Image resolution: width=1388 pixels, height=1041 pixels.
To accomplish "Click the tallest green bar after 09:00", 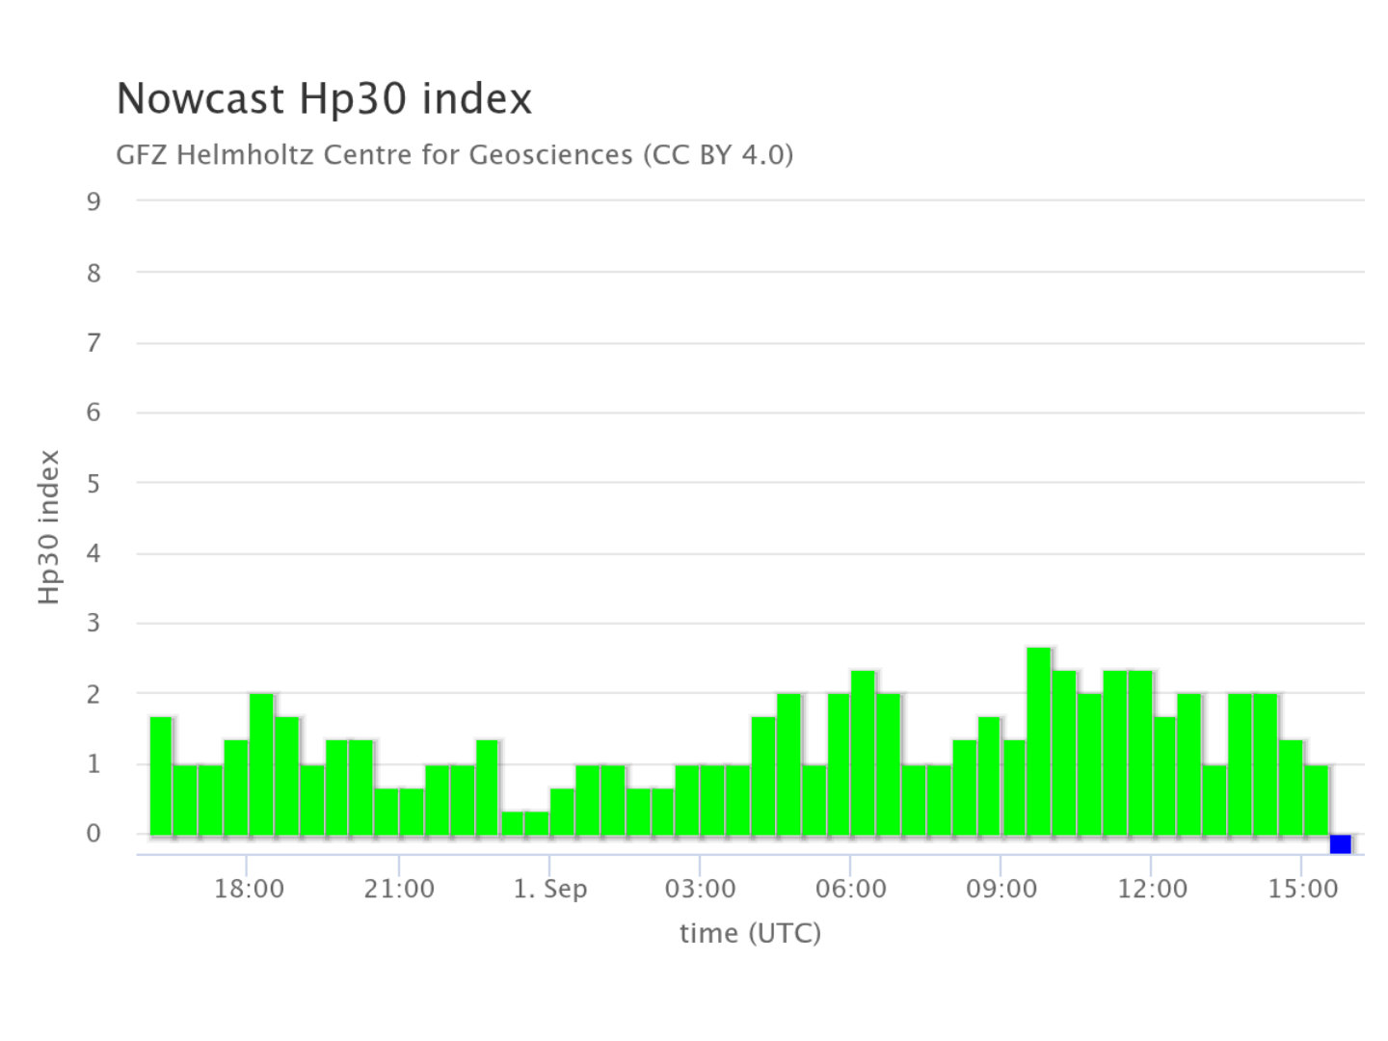I will click(1038, 740).
